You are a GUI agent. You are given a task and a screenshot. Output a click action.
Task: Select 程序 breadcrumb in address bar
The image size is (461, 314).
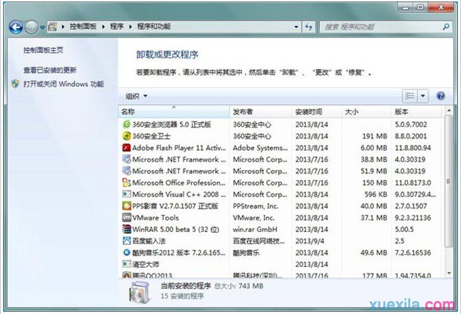(x=117, y=27)
